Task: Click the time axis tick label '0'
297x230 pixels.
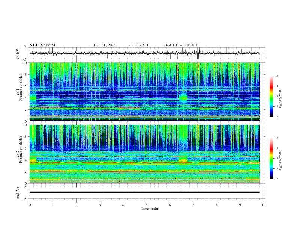Action: coord(30,205)
